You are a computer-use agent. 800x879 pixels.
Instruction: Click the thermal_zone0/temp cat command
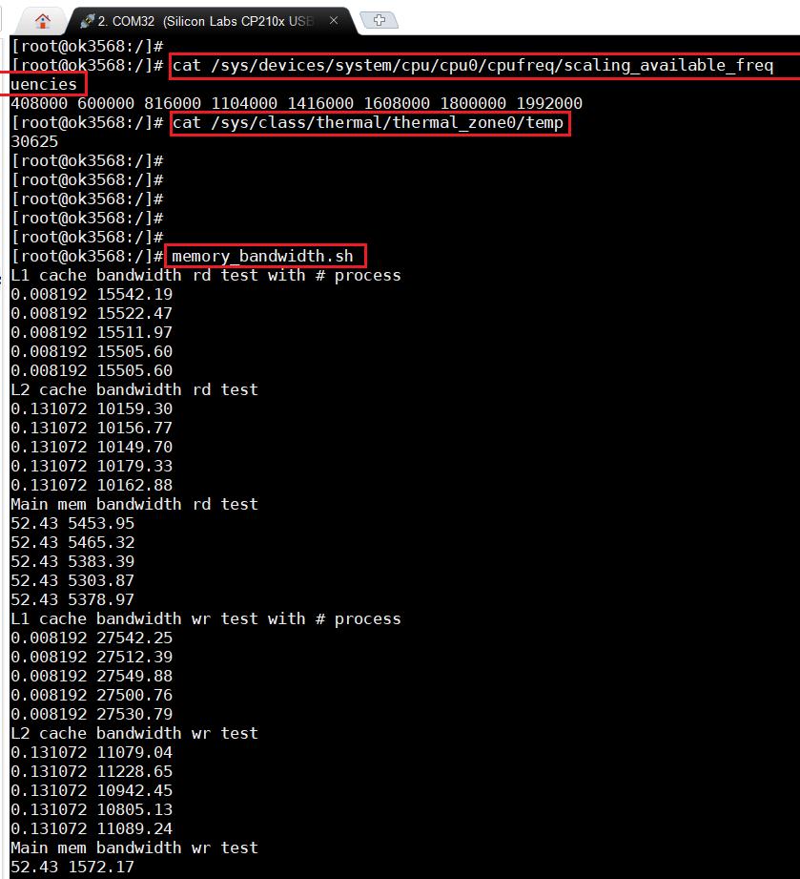[368, 123]
